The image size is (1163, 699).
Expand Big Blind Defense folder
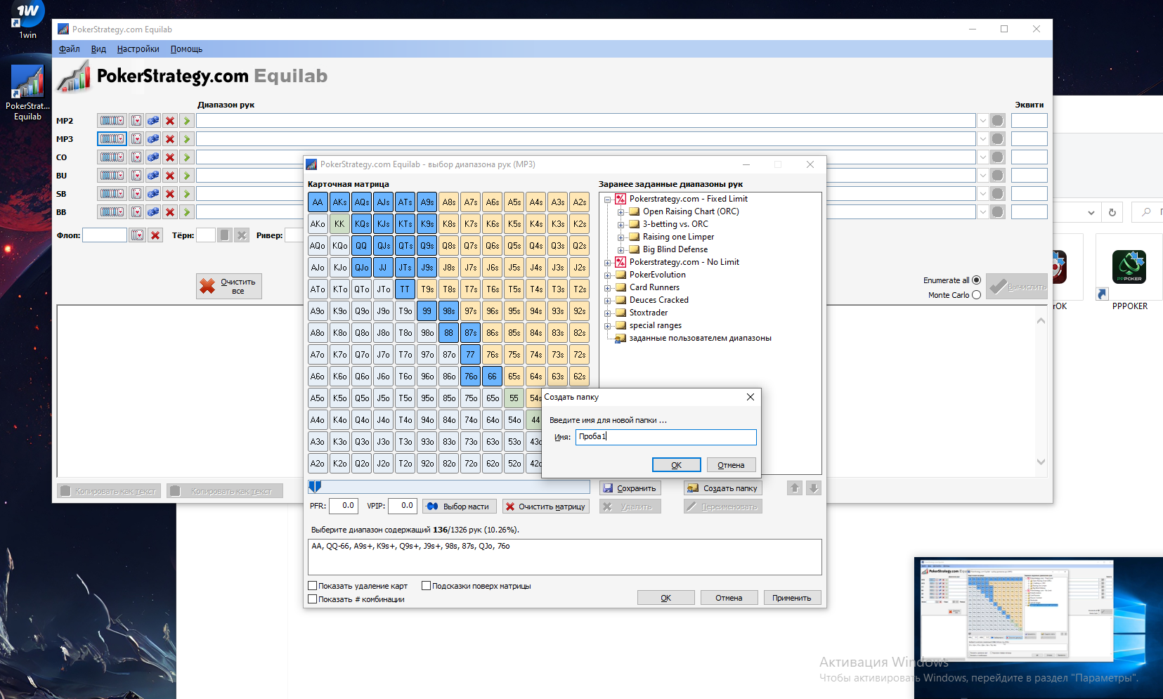pos(621,250)
